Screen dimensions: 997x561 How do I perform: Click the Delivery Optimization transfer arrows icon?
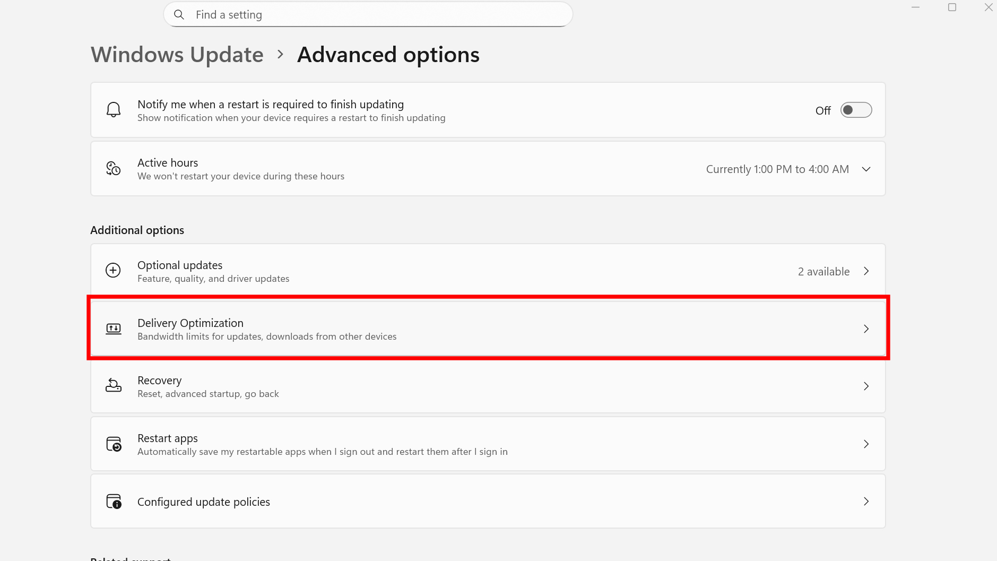113,328
